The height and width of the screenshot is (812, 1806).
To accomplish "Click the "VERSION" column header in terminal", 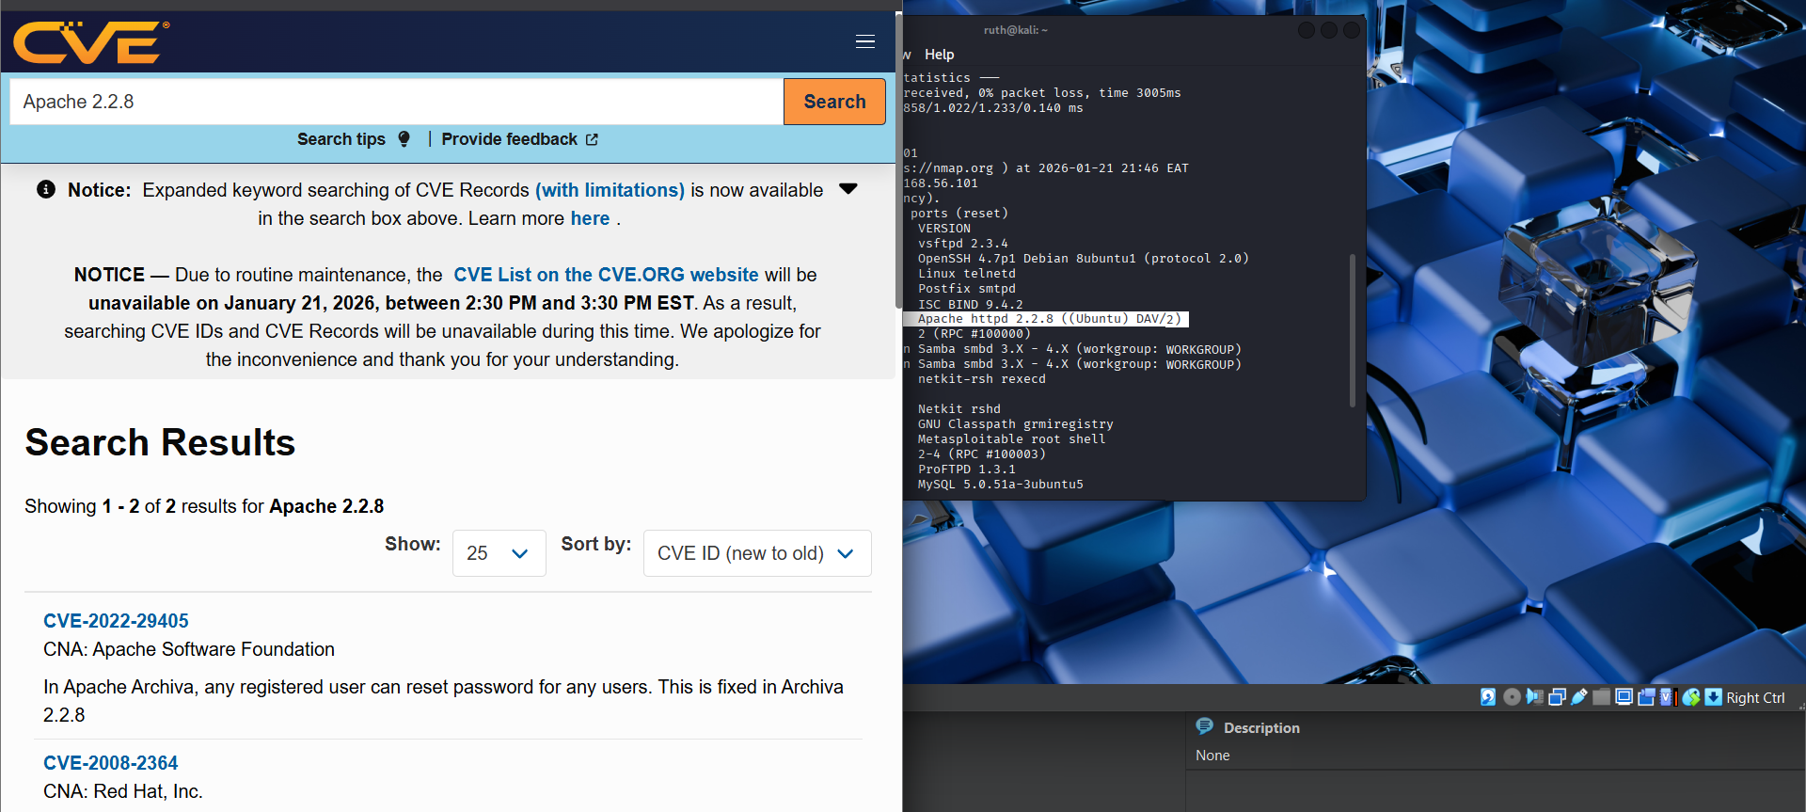I will pyautogui.click(x=944, y=229).
